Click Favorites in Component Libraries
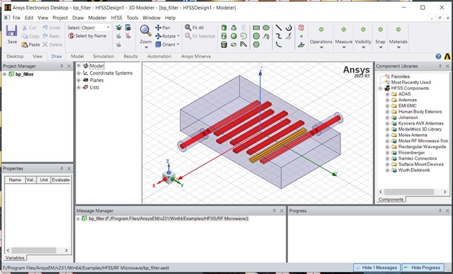This screenshot has width=453, height=274. [400, 76]
